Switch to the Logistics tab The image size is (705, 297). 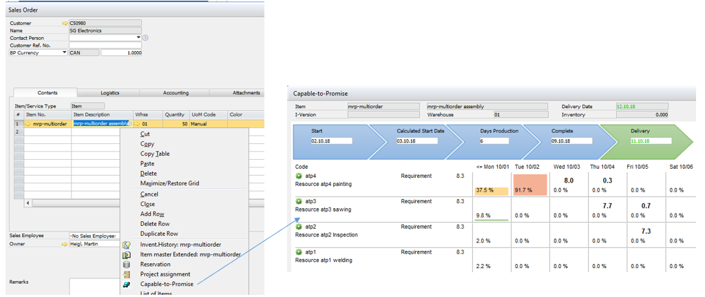tap(109, 93)
